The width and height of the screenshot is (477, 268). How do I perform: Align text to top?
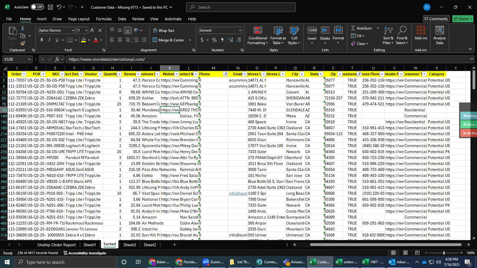click(112, 30)
